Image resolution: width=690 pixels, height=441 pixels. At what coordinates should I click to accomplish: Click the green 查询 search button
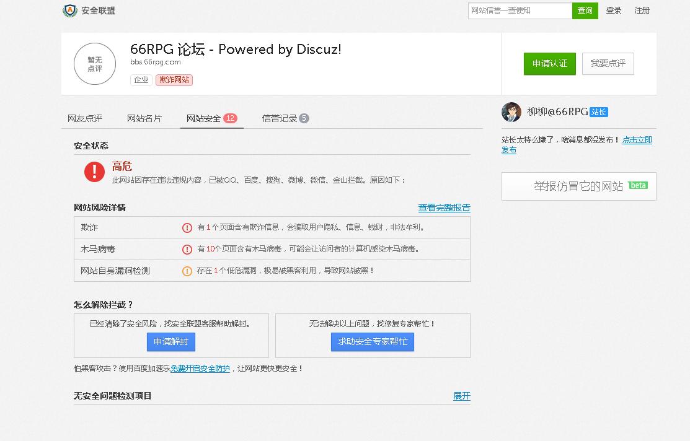point(585,11)
